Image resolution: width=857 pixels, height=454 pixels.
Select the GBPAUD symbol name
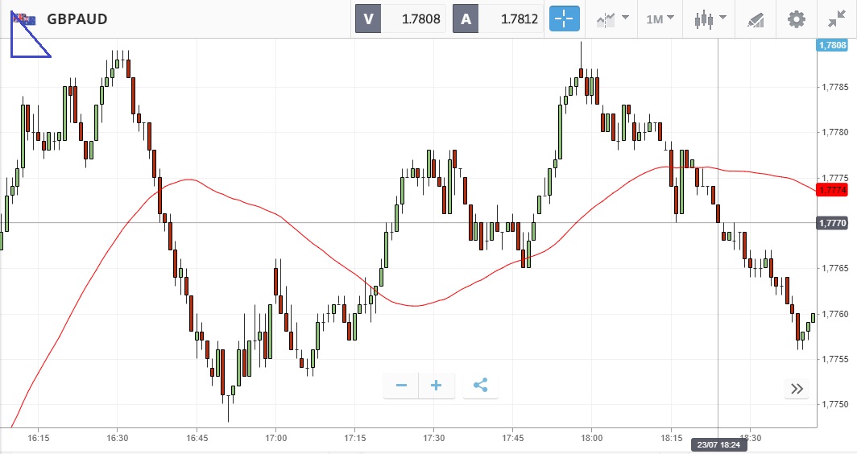click(x=77, y=19)
